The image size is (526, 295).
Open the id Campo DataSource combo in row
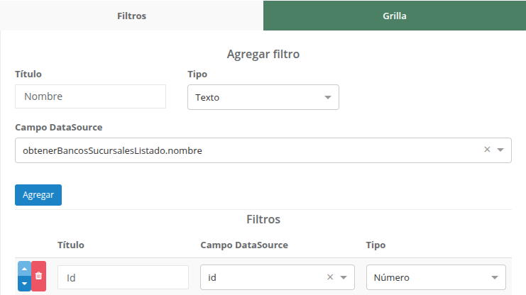click(263, 278)
